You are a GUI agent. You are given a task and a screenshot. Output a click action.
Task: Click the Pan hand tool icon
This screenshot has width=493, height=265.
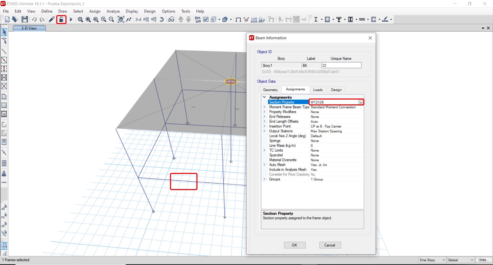pos(121,19)
